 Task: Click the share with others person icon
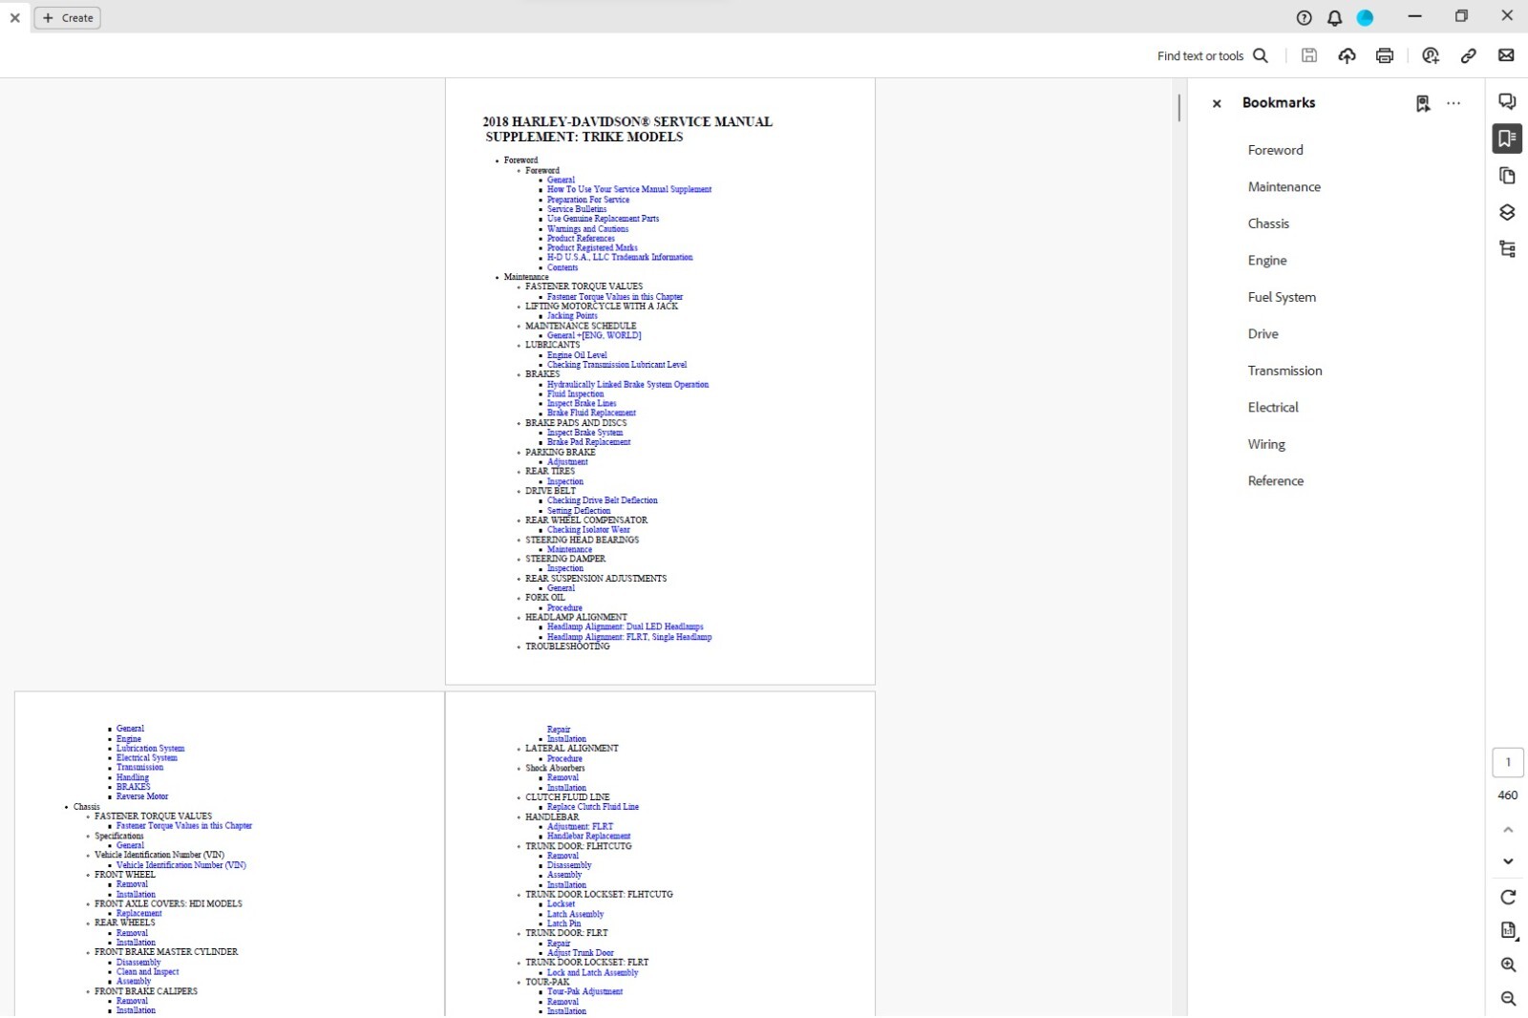[x=1430, y=55]
